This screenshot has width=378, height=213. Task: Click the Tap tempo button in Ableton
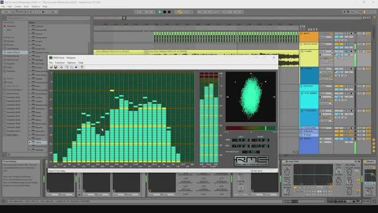pos(12,12)
